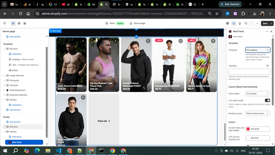Play the Swim Shorts Solid Black reel
This screenshot has width=275, height=155.
click(x=83, y=41)
